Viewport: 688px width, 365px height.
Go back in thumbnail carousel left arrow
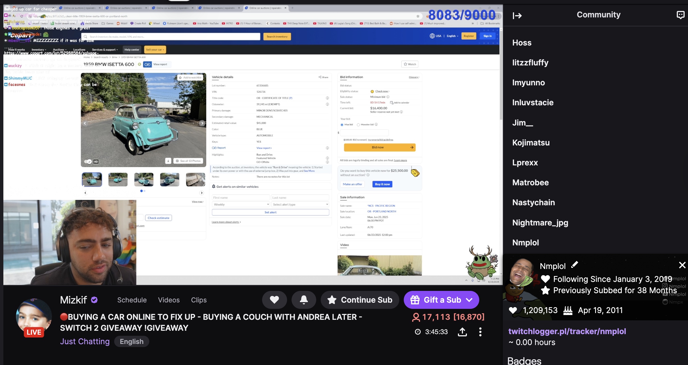pyautogui.click(x=85, y=193)
